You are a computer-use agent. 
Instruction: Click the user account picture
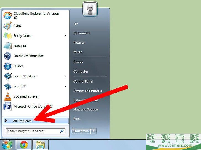pyautogui.click(x=90, y=9)
